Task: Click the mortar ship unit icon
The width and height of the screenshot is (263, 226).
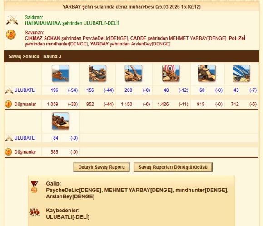Action: pyautogui.click(x=60, y=121)
